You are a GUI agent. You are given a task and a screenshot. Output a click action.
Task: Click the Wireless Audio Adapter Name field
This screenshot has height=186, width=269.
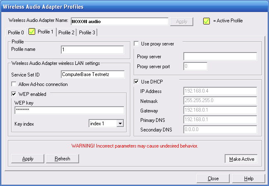point(120,21)
